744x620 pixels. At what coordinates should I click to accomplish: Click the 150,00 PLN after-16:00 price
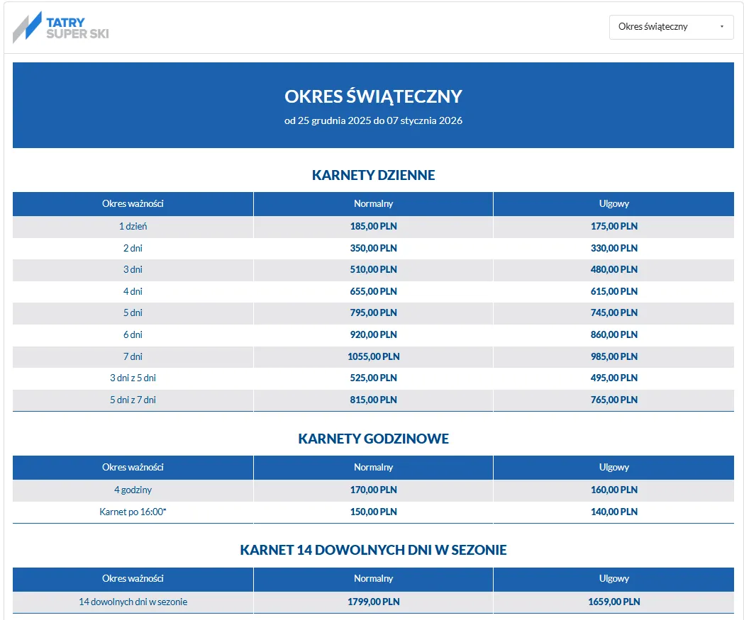coord(373,512)
